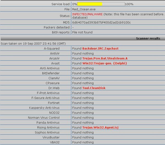Open the Trojan.Win32.Agent.isj detection
This screenshot has height=145, width=165.
[x=100, y=128]
